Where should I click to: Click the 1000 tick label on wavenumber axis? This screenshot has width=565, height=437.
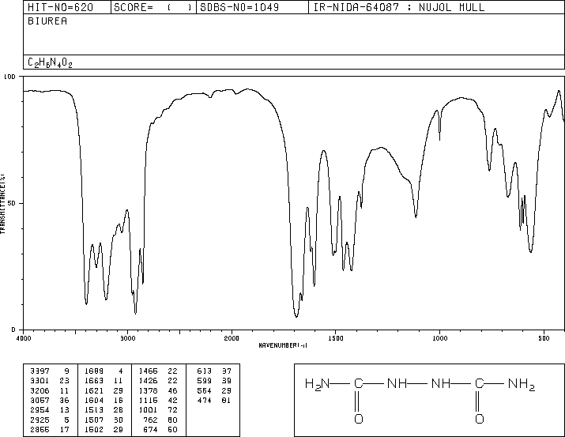coord(439,338)
